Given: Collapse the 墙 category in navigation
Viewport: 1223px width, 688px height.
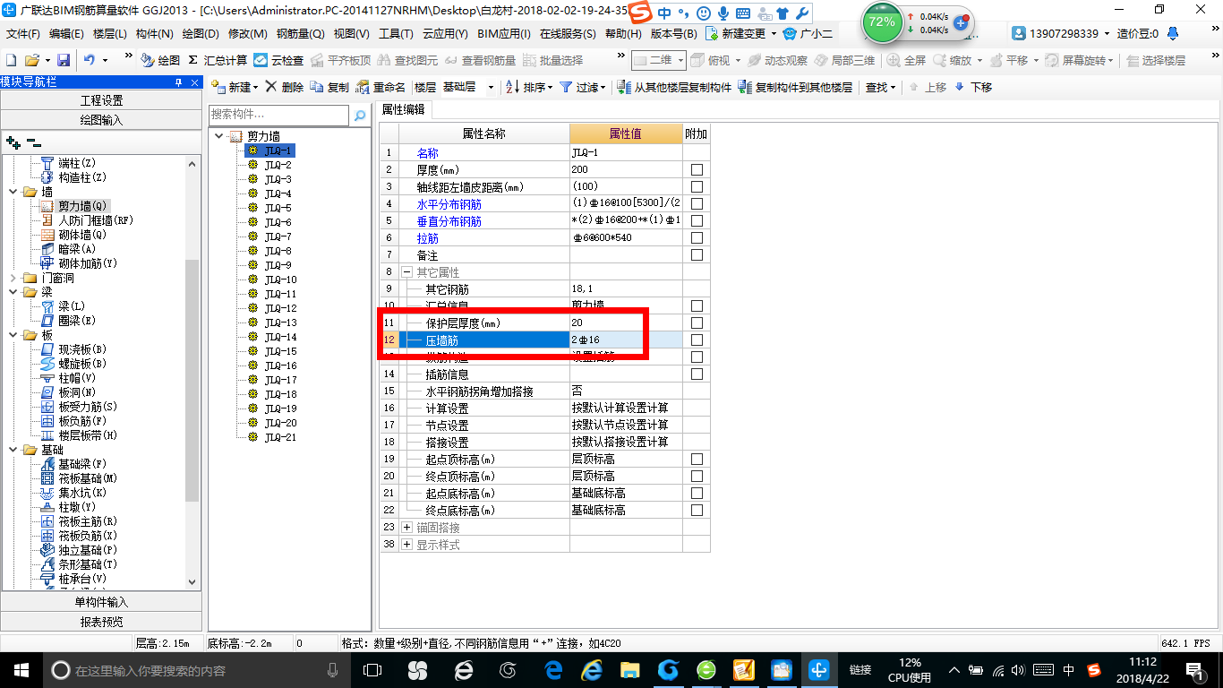Looking at the screenshot, I should pyautogui.click(x=13, y=192).
